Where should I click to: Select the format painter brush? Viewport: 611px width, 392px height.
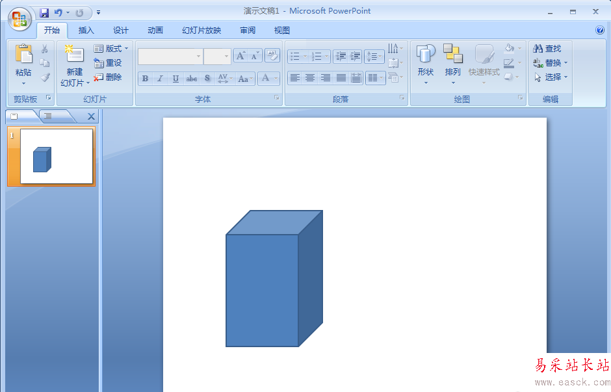(45, 77)
